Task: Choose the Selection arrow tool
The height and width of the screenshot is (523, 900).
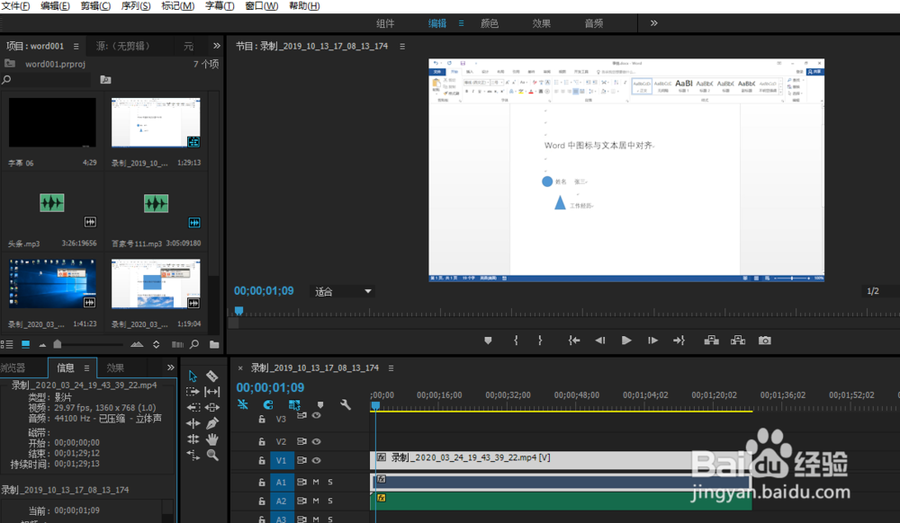Action: (x=193, y=376)
